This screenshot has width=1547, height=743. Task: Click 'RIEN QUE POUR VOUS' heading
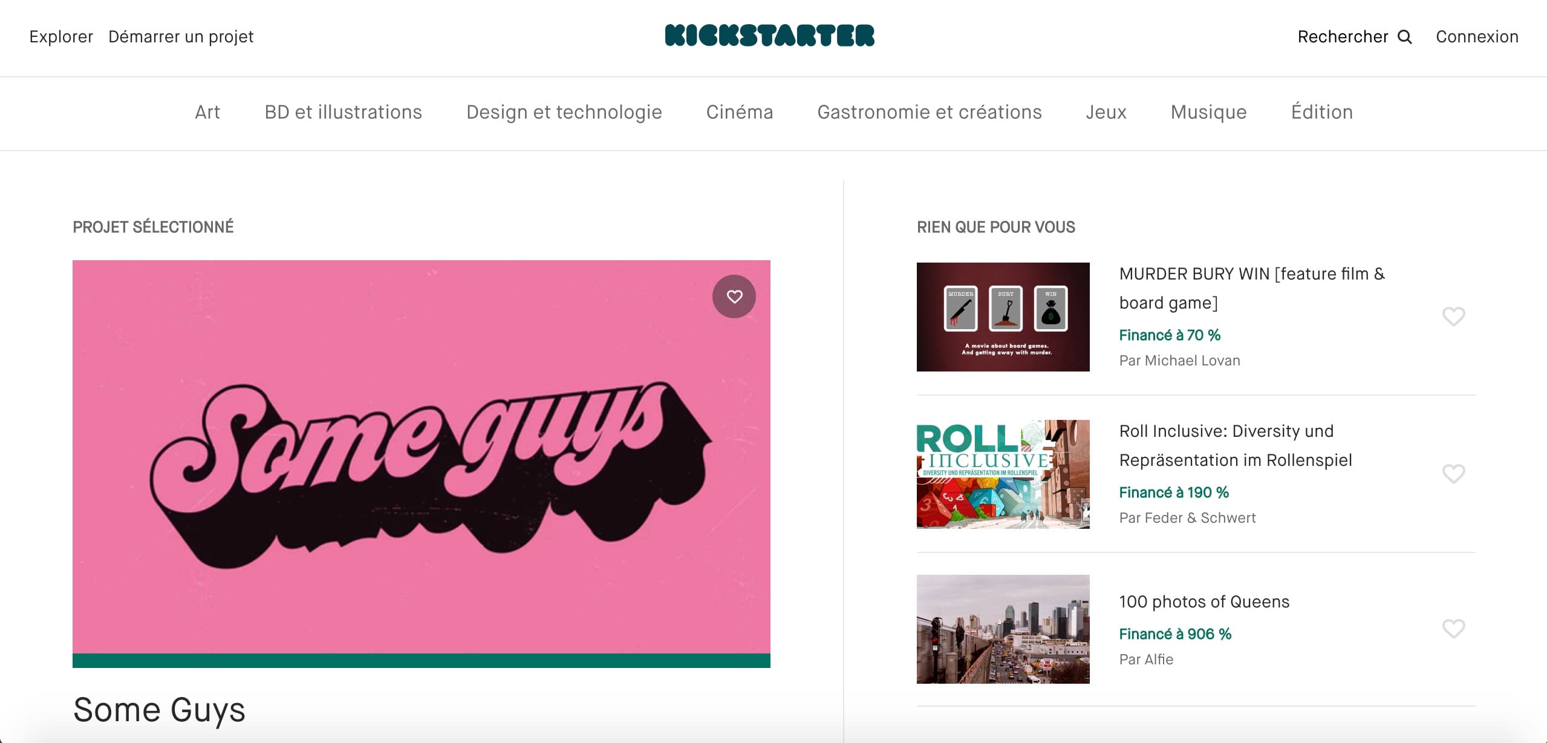pos(996,227)
